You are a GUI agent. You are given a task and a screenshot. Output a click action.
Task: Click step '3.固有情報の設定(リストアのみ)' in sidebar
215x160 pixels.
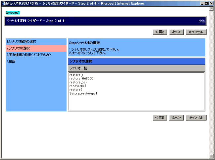coord(36,55)
